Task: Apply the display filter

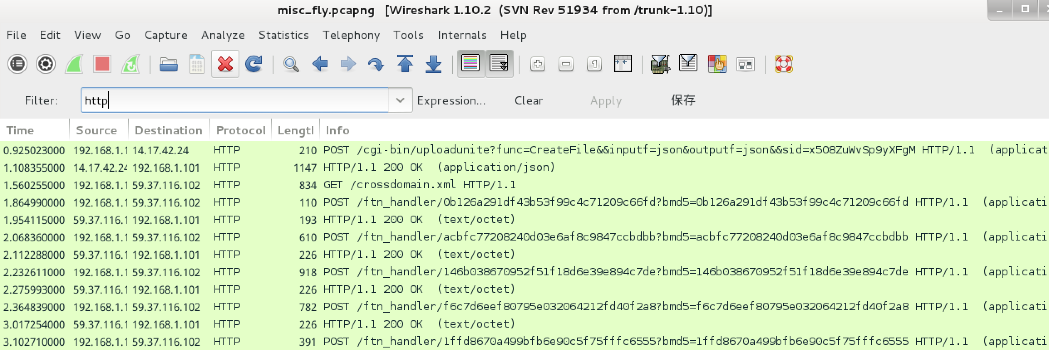Action: tap(606, 101)
